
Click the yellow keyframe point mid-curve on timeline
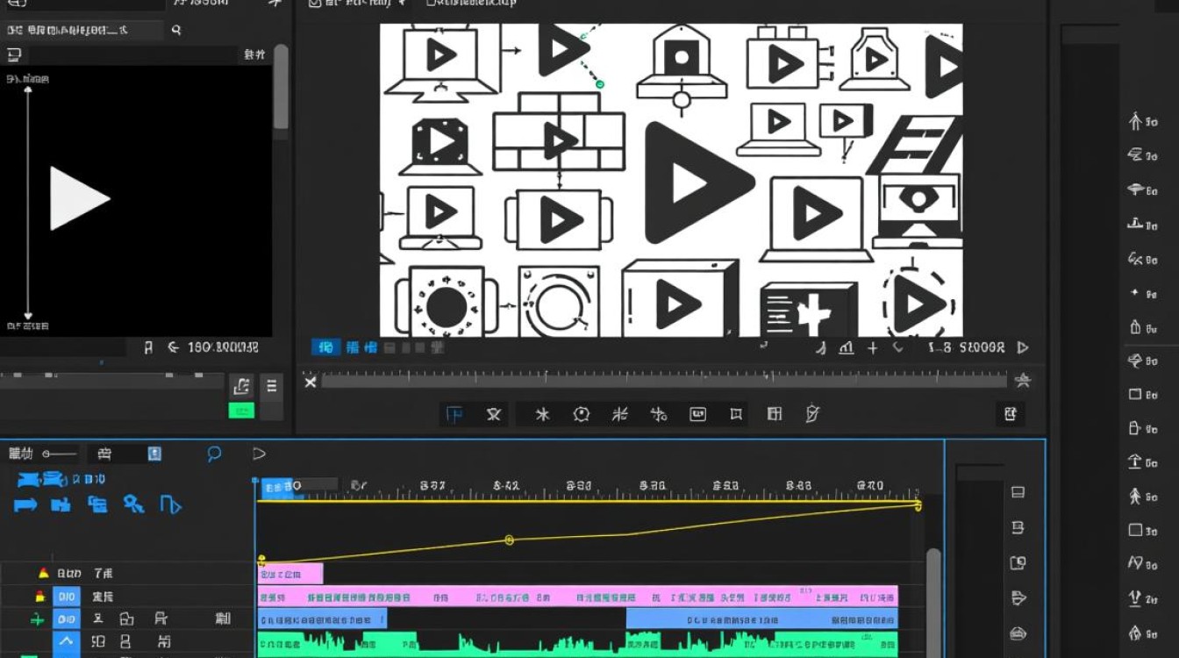[509, 540]
